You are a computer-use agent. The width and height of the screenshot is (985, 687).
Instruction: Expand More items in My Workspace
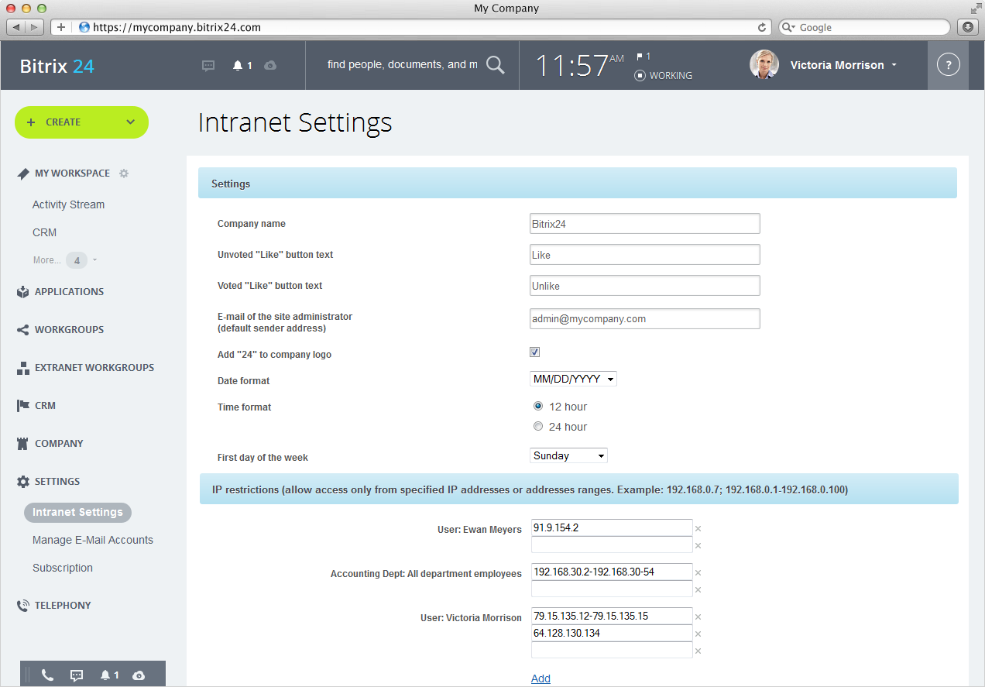coord(65,260)
